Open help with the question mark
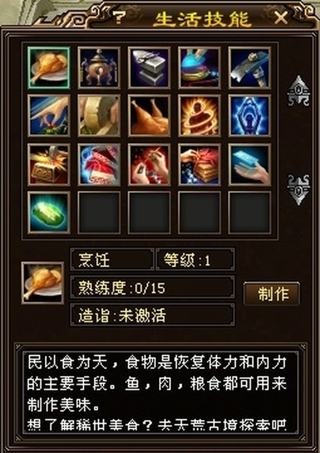The width and height of the screenshot is (320, 453). tap(118, 18)
